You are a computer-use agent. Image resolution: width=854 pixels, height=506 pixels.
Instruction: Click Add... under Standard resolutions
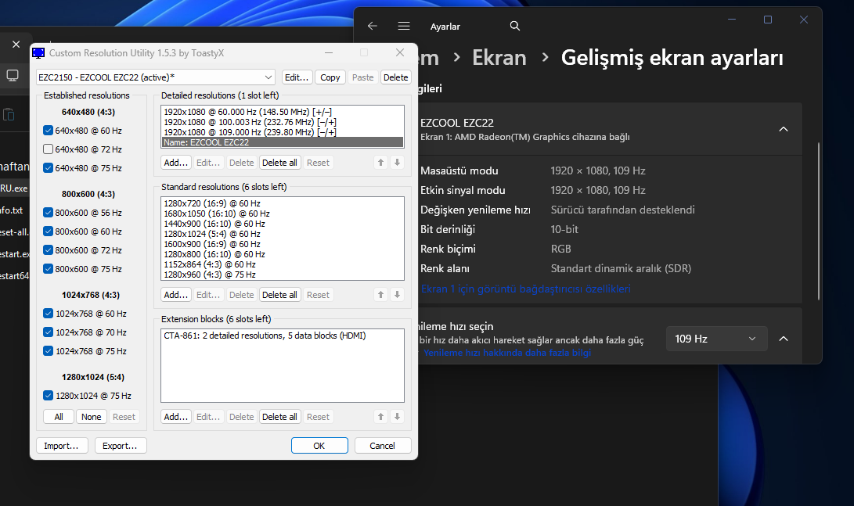click(x=176, y=295)
